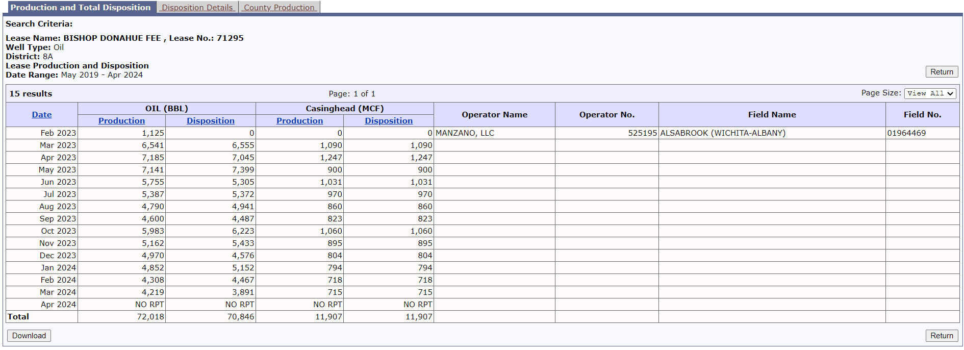Select the Jan 2024 date cell
The height and width of the screenshot is (350, 964).
(42, 268)
